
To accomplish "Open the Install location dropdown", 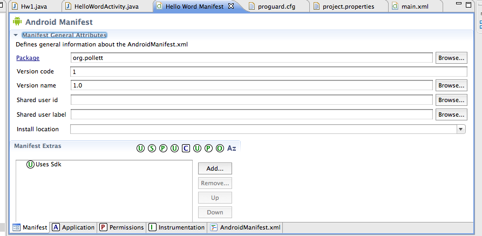I will (460, 129).
